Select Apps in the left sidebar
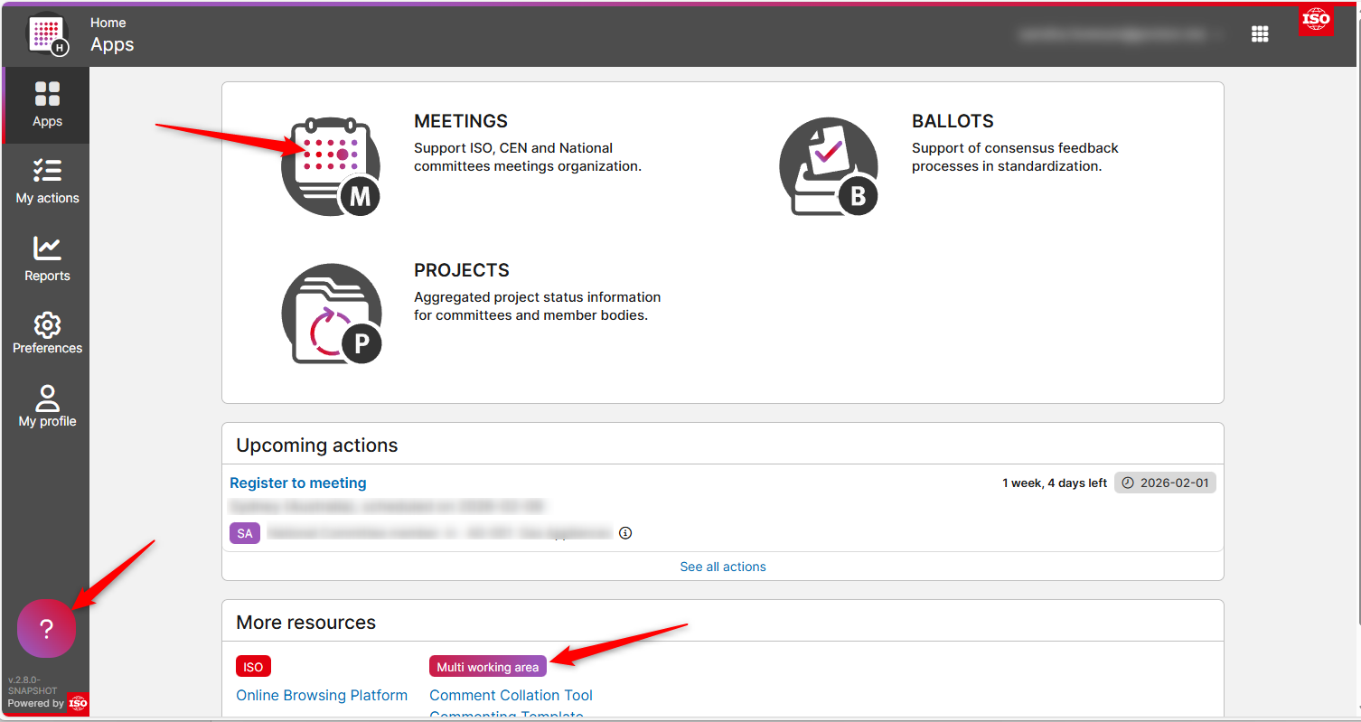Viewport: 1361px width, 722px height. (x=47, y=105)
